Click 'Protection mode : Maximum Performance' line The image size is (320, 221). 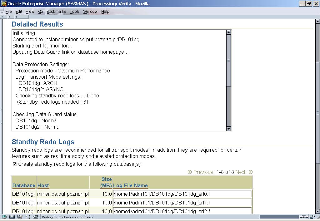[x=62, y=71]
